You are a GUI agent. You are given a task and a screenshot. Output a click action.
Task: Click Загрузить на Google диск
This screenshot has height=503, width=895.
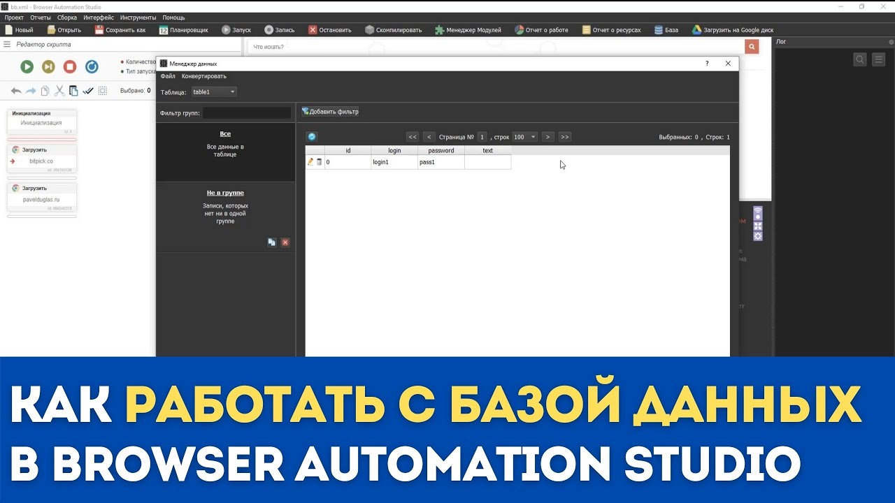[x=733, y=30]
